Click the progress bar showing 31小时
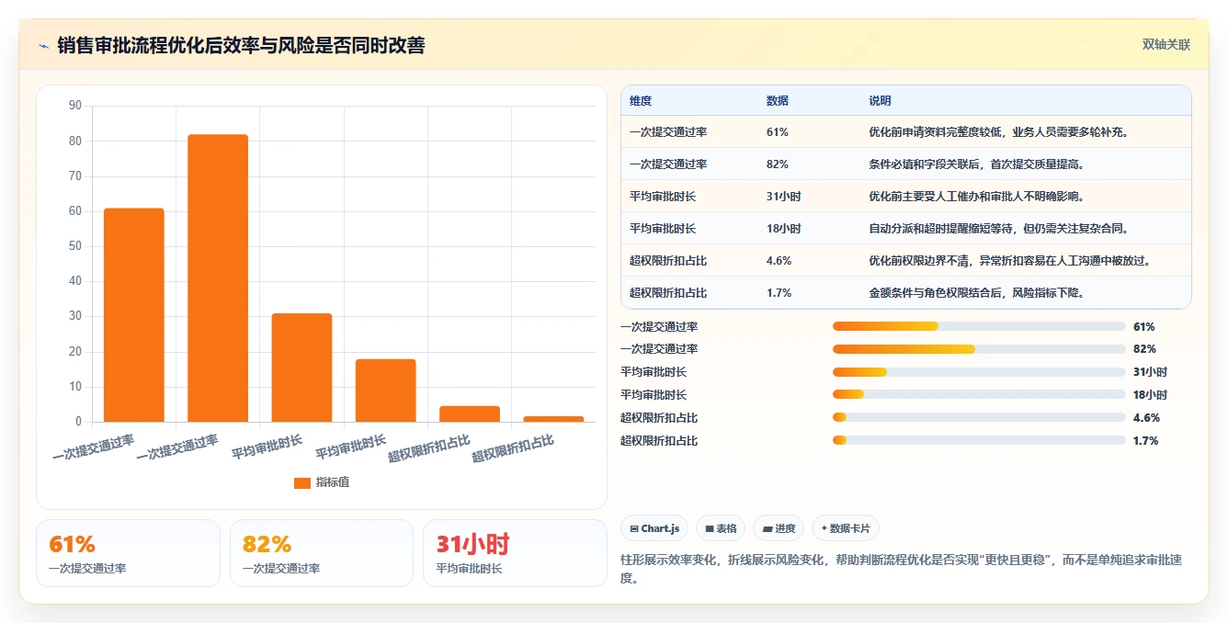The width and height of the screenshot is (1228, 623). pos(979,372)
